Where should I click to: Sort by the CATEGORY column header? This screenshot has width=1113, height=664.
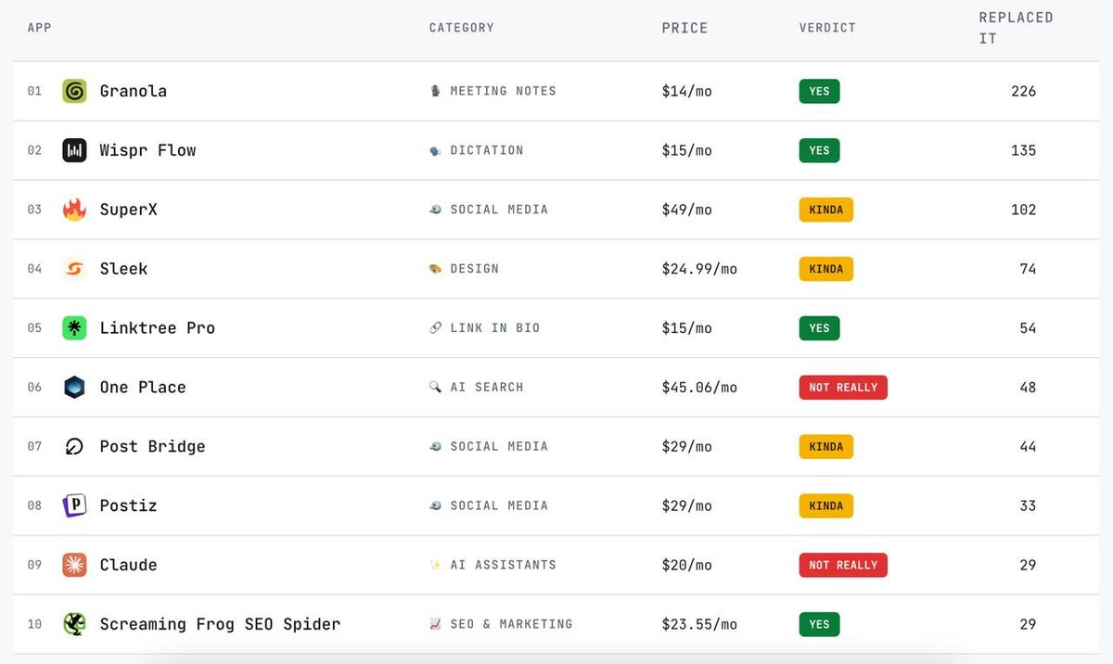462,28
